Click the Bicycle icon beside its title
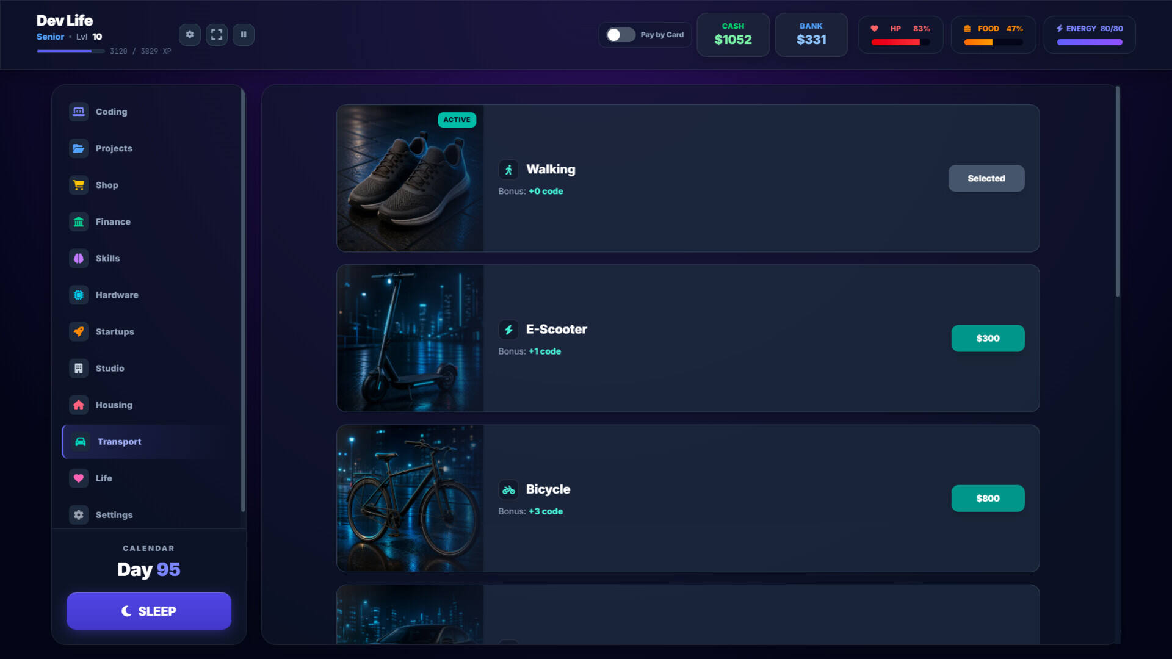The width and height of the screenshot is (1172, 659). click(508, 489)
